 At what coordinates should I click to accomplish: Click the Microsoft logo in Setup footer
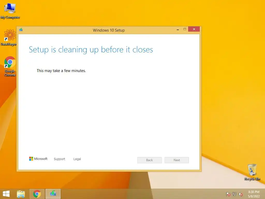click(x=38, y=159)
